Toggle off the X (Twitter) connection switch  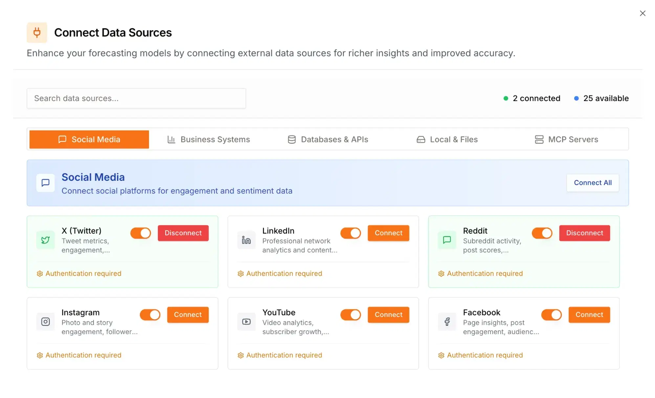141,233
